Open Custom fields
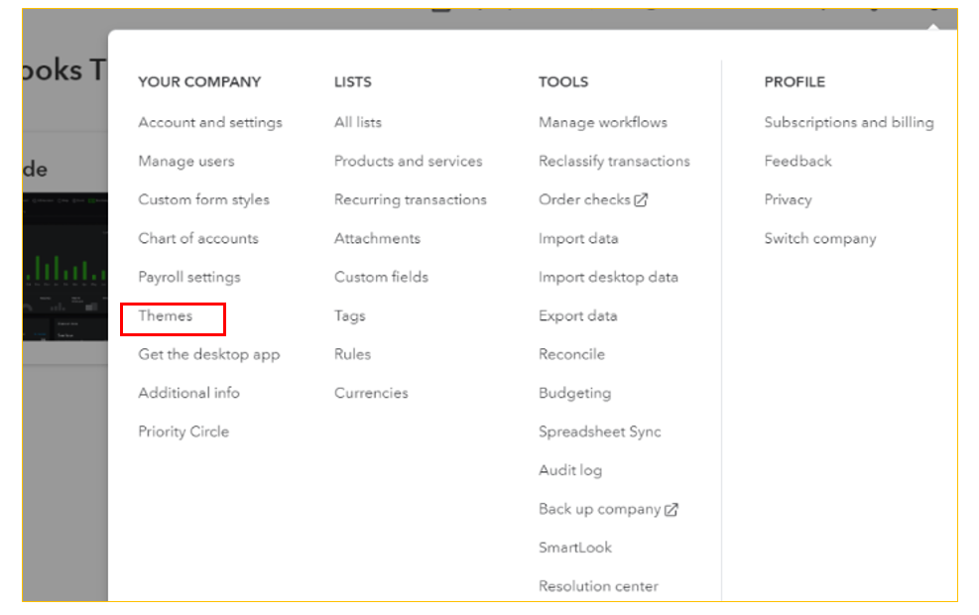979x615 pixels. 381,277
